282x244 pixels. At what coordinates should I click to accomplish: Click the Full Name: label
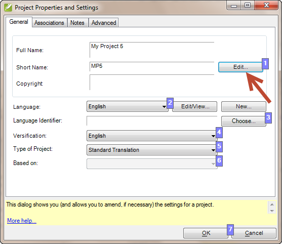(x=30, y=50)
